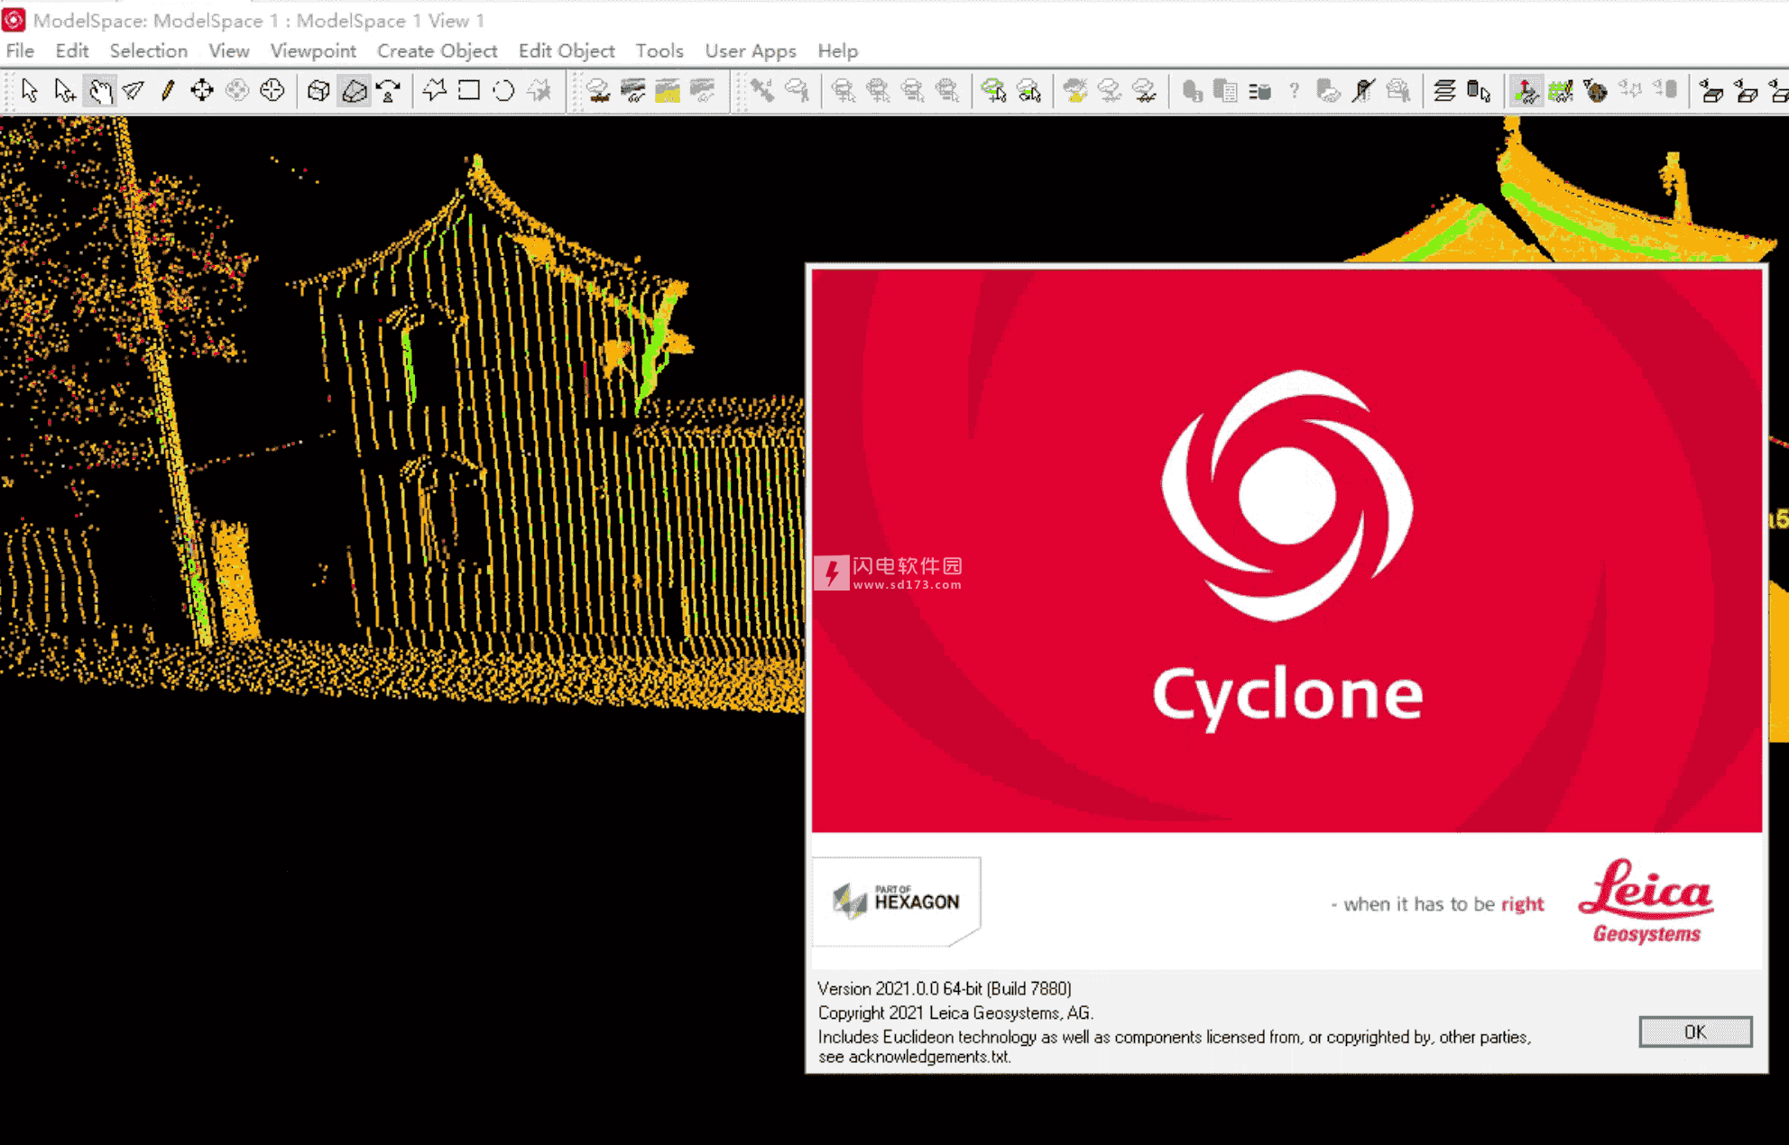1789x1145 pixels.
Task: Open the Tools menu
Action: click(x=659, y=50)
